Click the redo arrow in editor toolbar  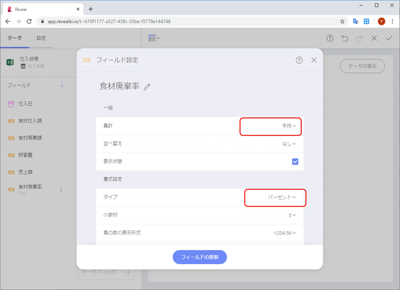click(359, 38)
